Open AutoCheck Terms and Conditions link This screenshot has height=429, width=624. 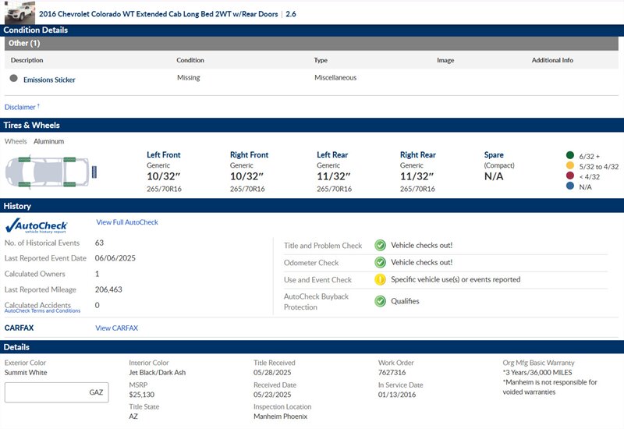pyautogui.click(x=42, y=311)
